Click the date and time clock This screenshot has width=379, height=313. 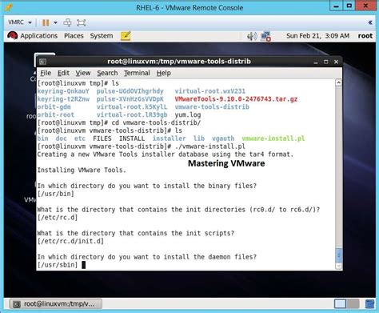pos(317,36)
